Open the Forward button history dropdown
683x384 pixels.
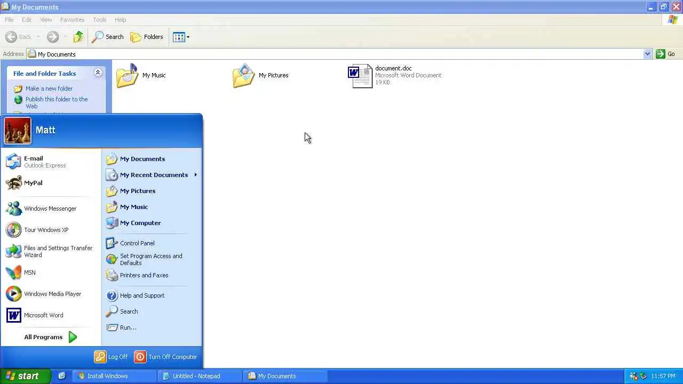pos(65,37)
